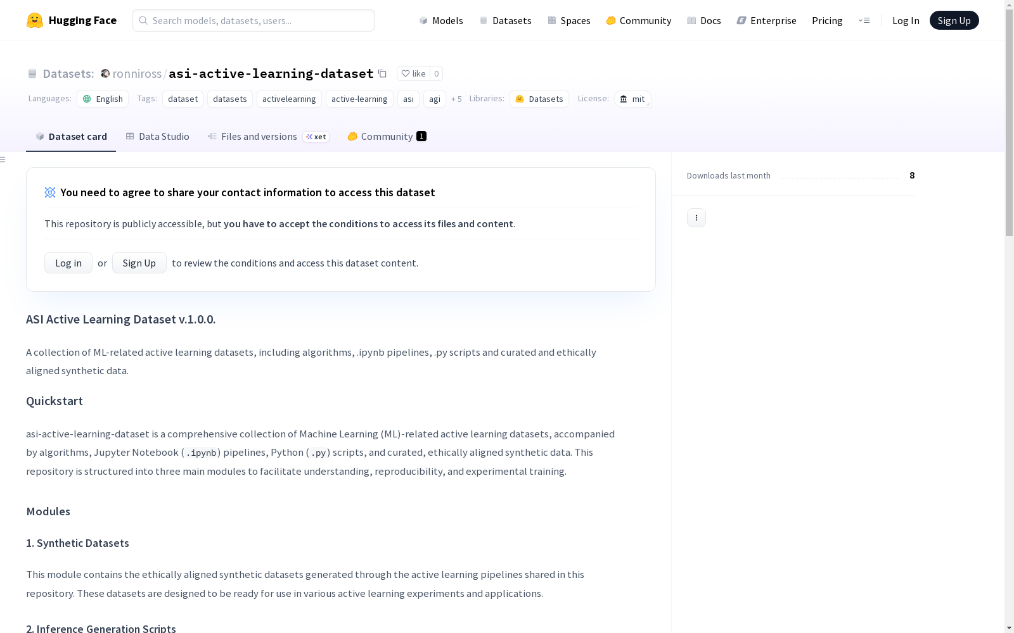Screen dimensions: 1014x633
Task: Click 'Sign Up' in the access notice box
Action: 139,263
